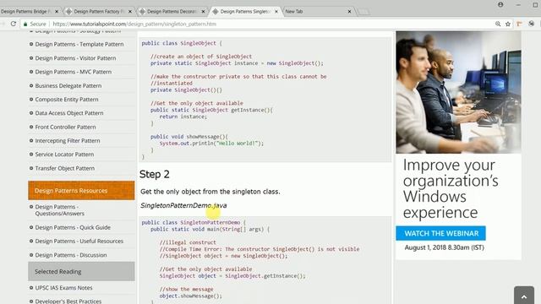
Task: Click 'object.showMessage();' code line
Action: tap(190, 296)
